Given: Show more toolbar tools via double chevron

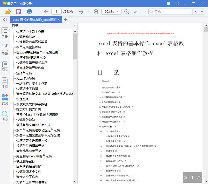Looking at the screenshot, I should point(135,12).
